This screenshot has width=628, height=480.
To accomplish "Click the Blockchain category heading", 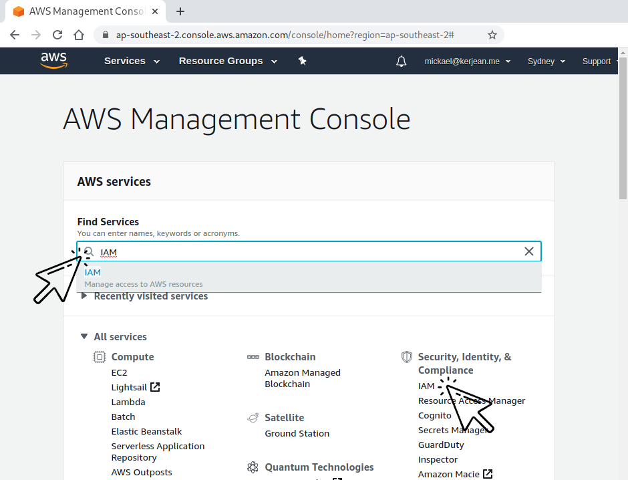I will pyautogui.click(x=290, y=356).
